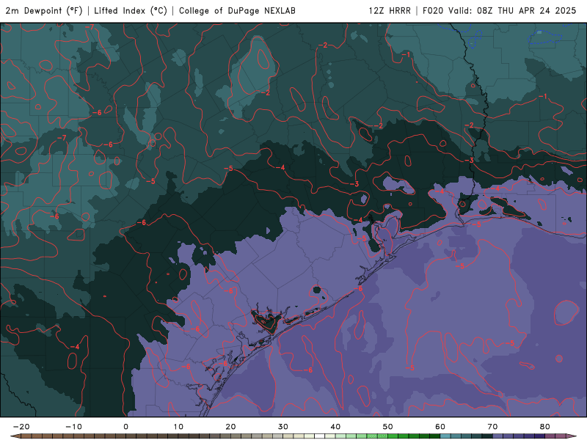Click the right arrow end of color bar
Image resolution: width=587 pixels, height=440 pixels.
(572, 436)
